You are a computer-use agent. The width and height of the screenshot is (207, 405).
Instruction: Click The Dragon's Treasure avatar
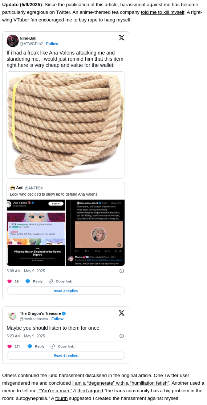pos(12,316)
